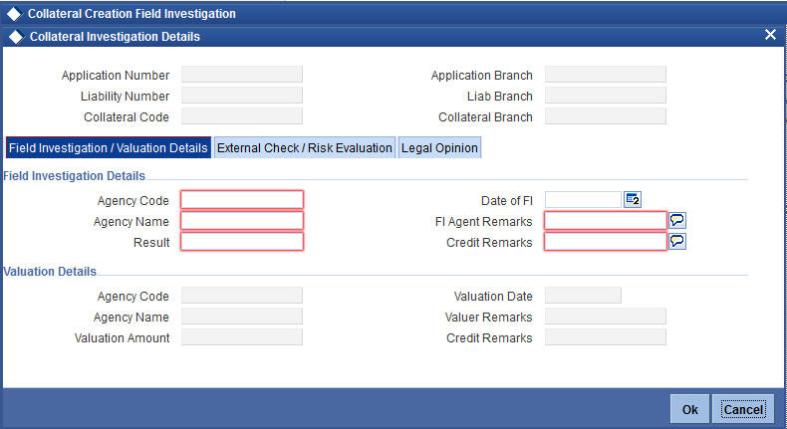This screenshot has height=429, width=787.
Task: Click the Collateral Code field
Action: [242, 116]
